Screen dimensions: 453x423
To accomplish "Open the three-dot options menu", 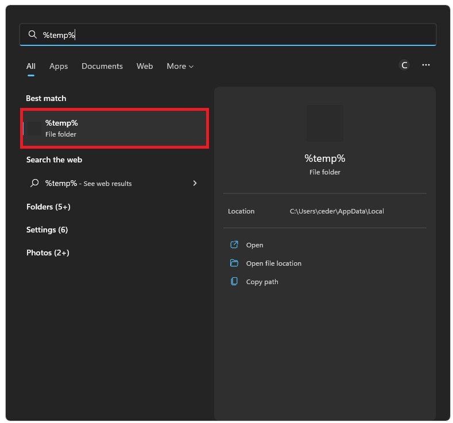I will 426,65.
